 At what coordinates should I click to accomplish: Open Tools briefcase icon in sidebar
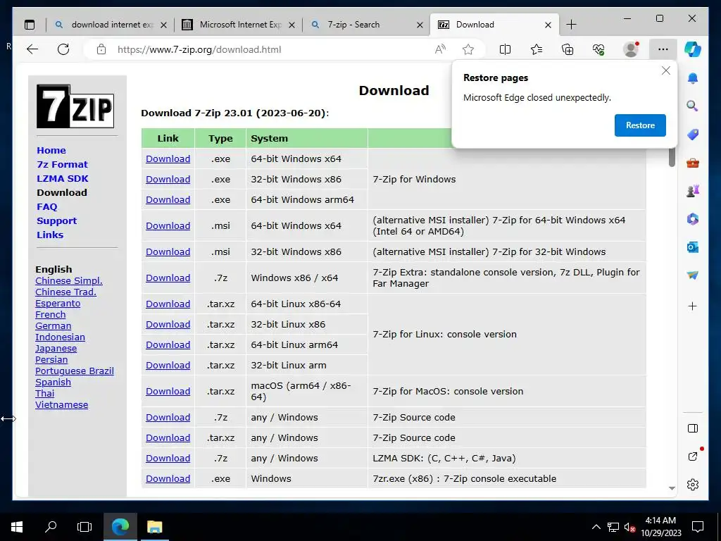point(693,163)
